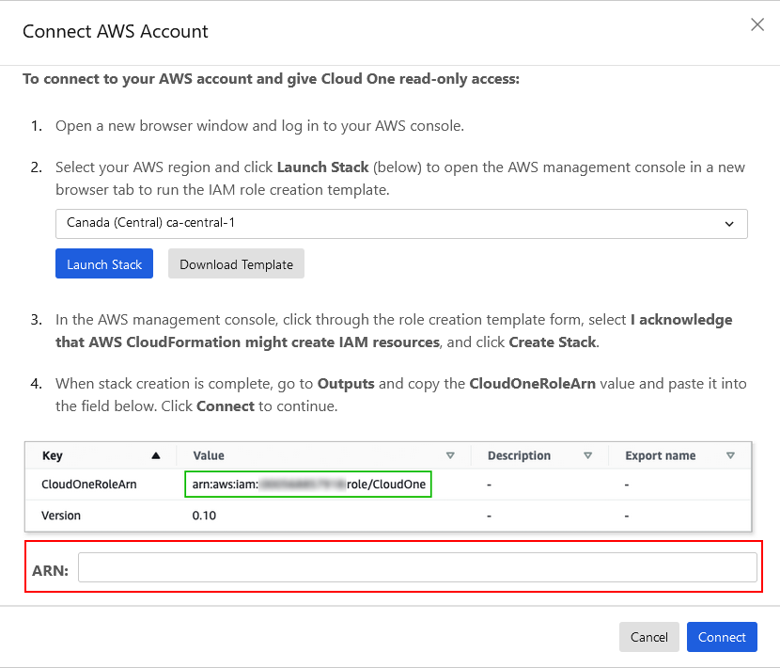This screenshot has height=668, width=780.
Task: Click the Description column header label
Action: click(x=519, y=455)
